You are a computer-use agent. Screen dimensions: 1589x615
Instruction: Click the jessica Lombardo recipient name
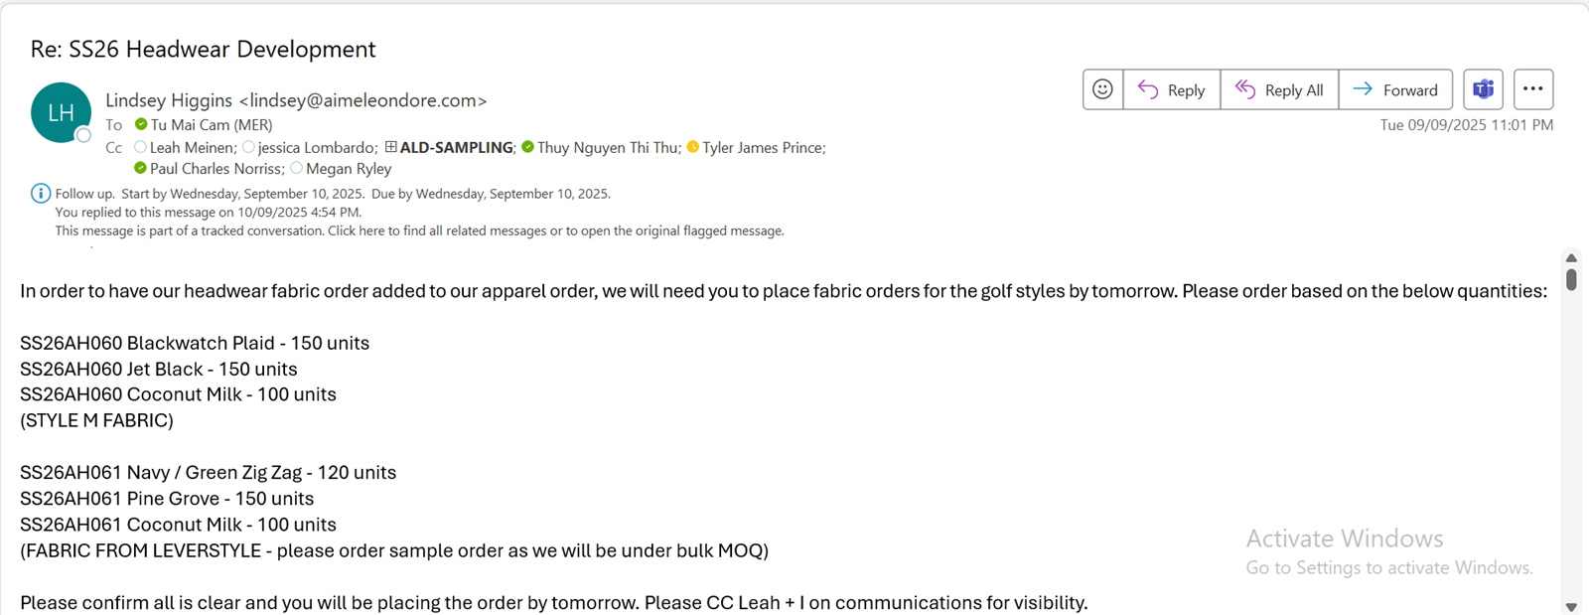coord(316,148)
